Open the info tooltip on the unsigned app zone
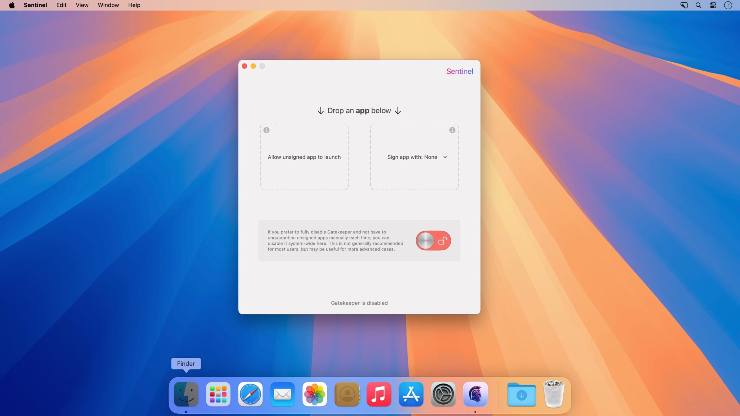 point(266,130)
